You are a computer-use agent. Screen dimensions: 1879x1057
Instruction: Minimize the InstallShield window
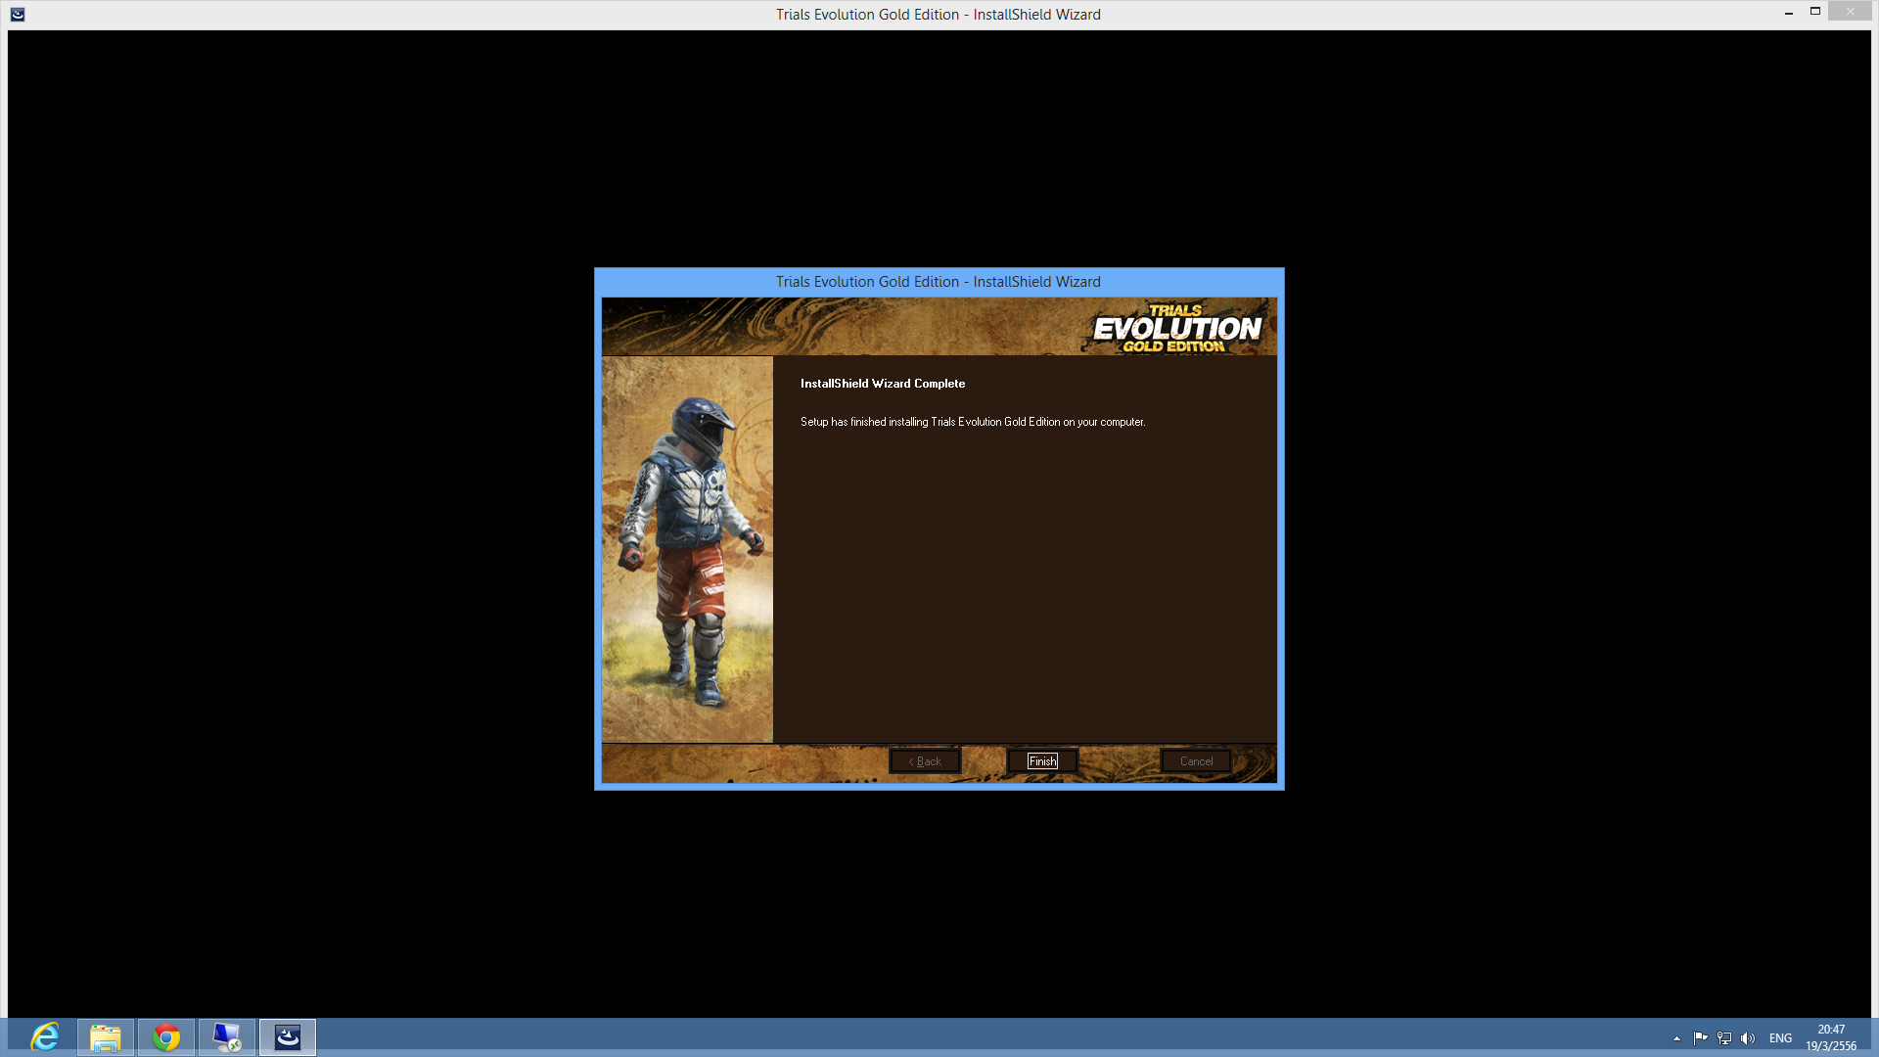click(x=1788, y=13)
